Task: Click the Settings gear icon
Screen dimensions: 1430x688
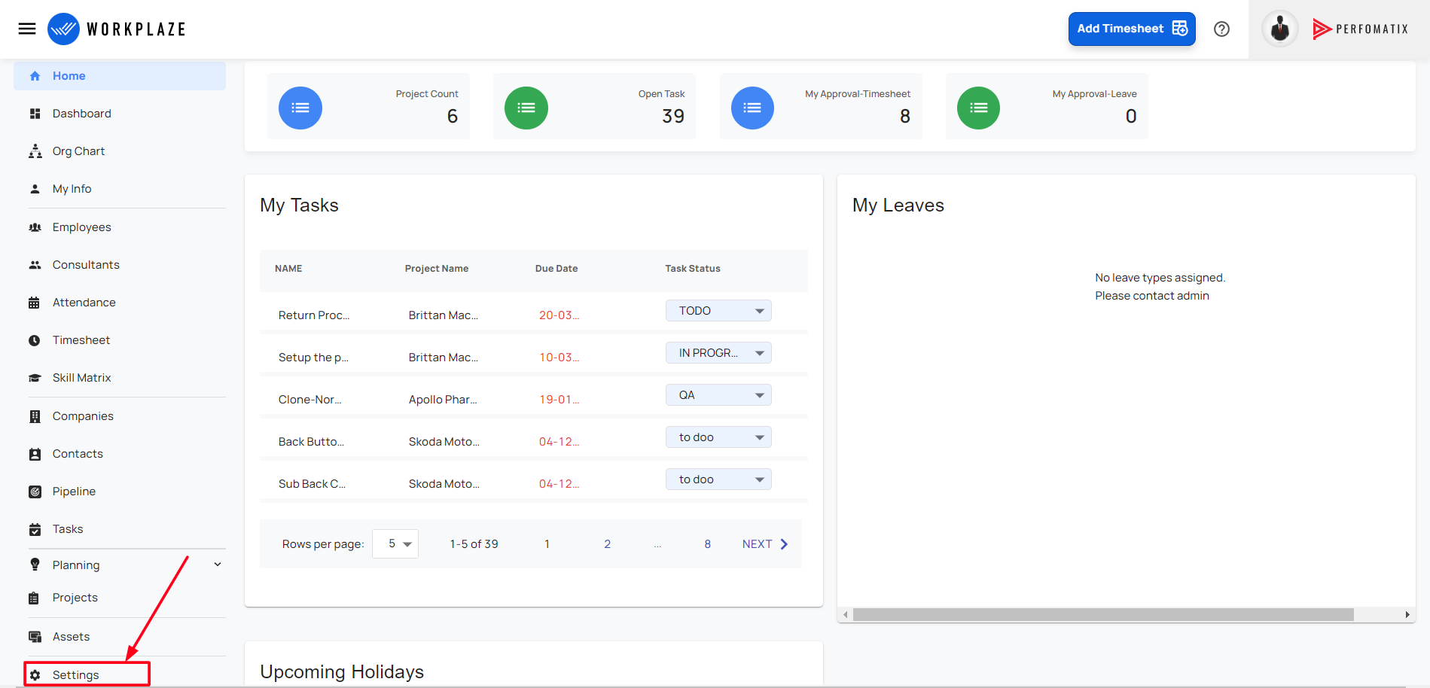Action: click(35, 675)
